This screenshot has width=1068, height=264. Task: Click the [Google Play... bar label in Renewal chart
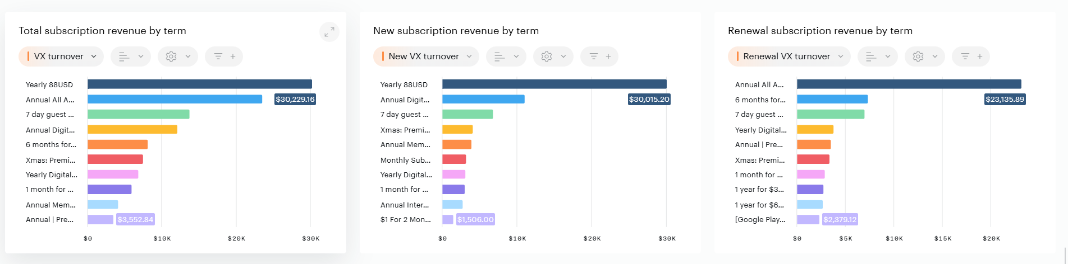coord(760,220)
